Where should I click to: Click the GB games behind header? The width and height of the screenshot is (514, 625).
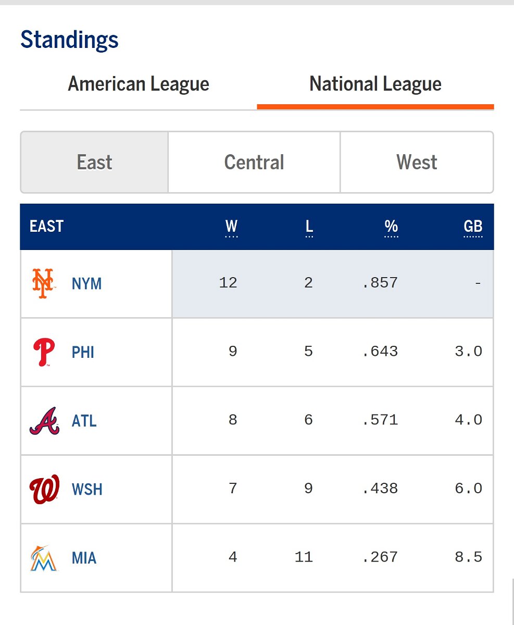473,227
